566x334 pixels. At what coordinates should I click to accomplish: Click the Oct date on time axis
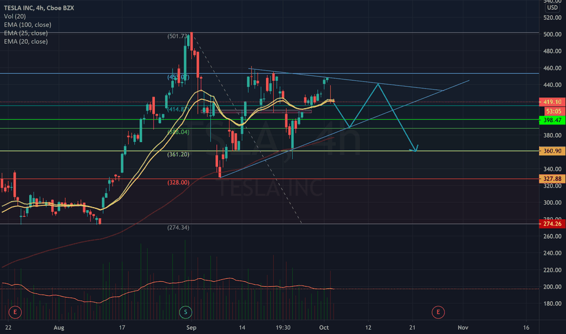click(324, 327)
